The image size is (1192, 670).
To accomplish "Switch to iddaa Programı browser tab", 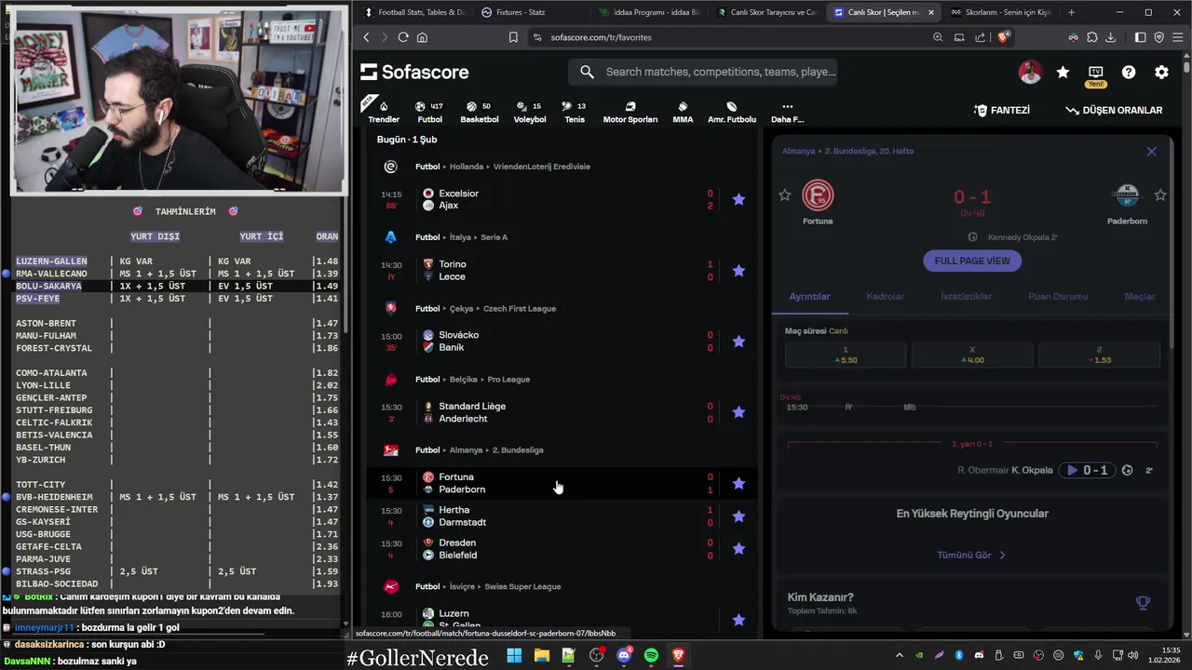I will click(x=649, y=12).
